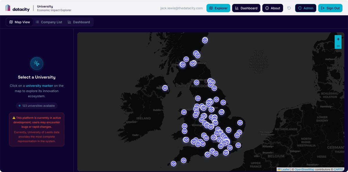Open the Admin panel
The width and height of the screenshot is (348, 172).
tap(305, 8)
